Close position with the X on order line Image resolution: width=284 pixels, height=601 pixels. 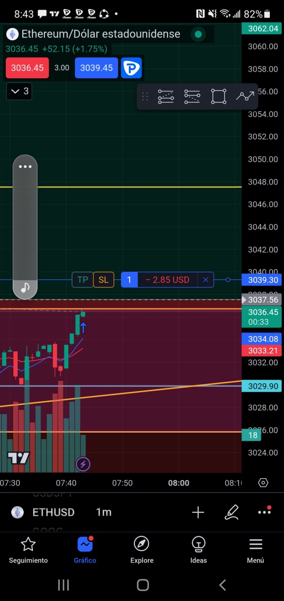205,280
